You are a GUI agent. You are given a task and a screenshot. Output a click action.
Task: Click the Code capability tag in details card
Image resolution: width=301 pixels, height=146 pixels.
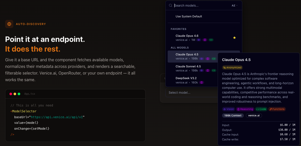click(261, 109)
